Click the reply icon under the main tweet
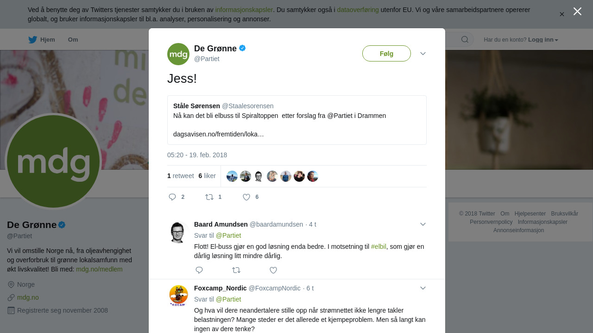 tap(172, 197)
